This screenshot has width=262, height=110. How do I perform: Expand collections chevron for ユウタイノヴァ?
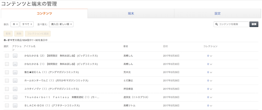[x=211, y=89]
